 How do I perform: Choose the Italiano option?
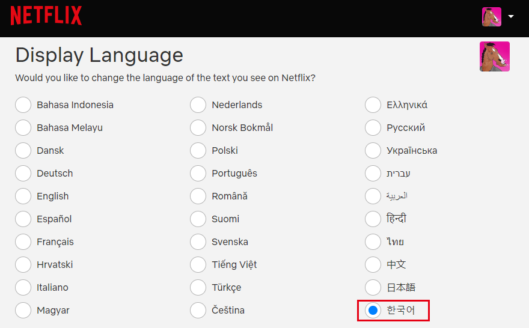23,288
